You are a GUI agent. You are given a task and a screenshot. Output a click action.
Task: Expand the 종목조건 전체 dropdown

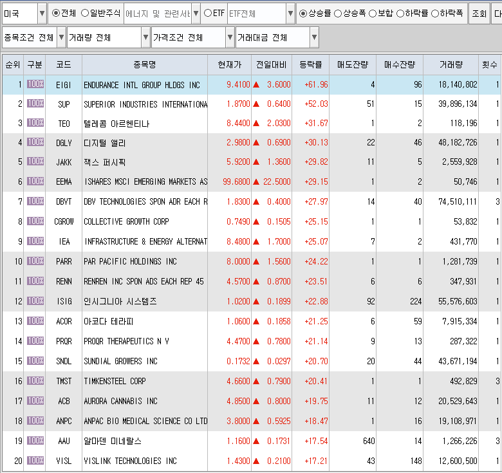62,37
